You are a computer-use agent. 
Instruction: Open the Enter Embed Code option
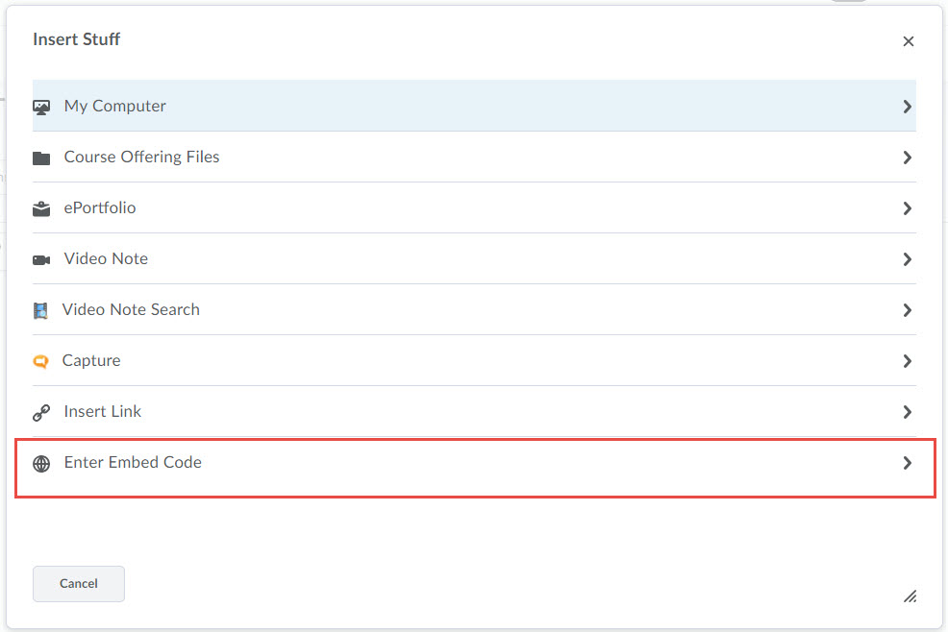pyautogui.click(x=133, y=462)
